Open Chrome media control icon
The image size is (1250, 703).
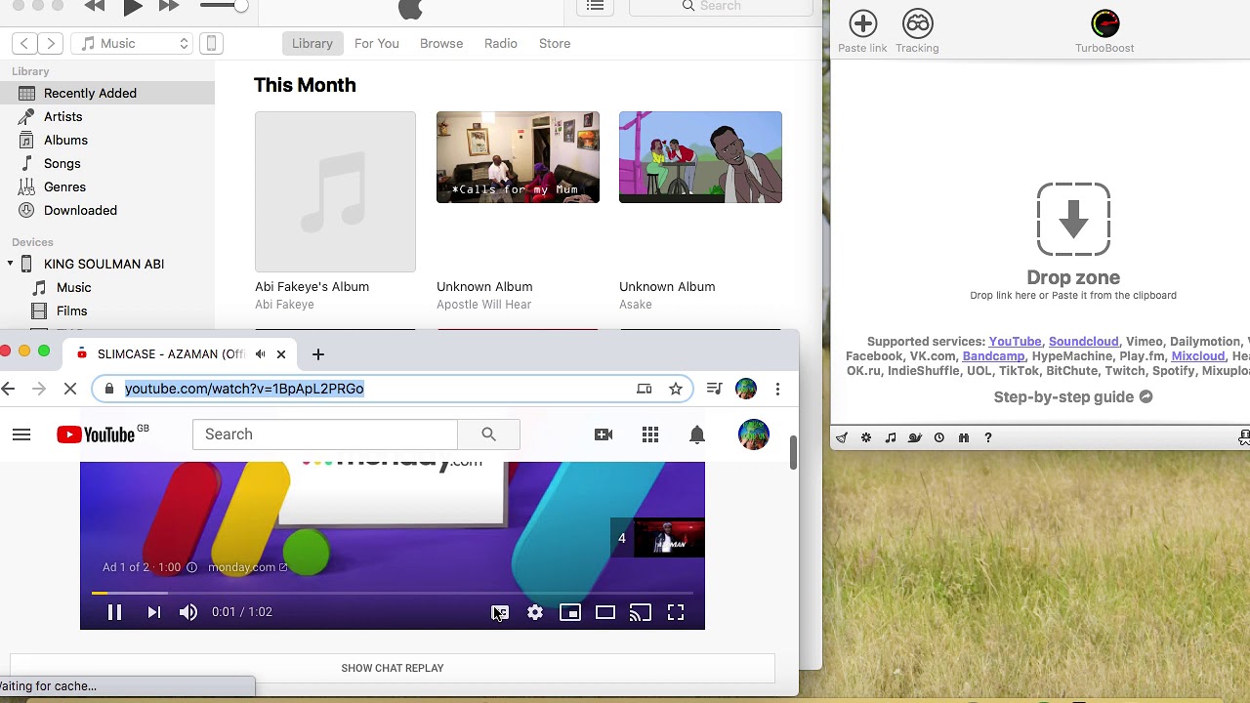tap(714, 389)
